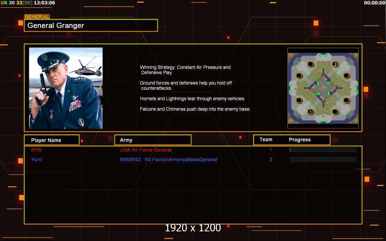Viewport: 386px width, 241px height.
Task: Click team number 2 for Yuriii
Action: [271, 159]
